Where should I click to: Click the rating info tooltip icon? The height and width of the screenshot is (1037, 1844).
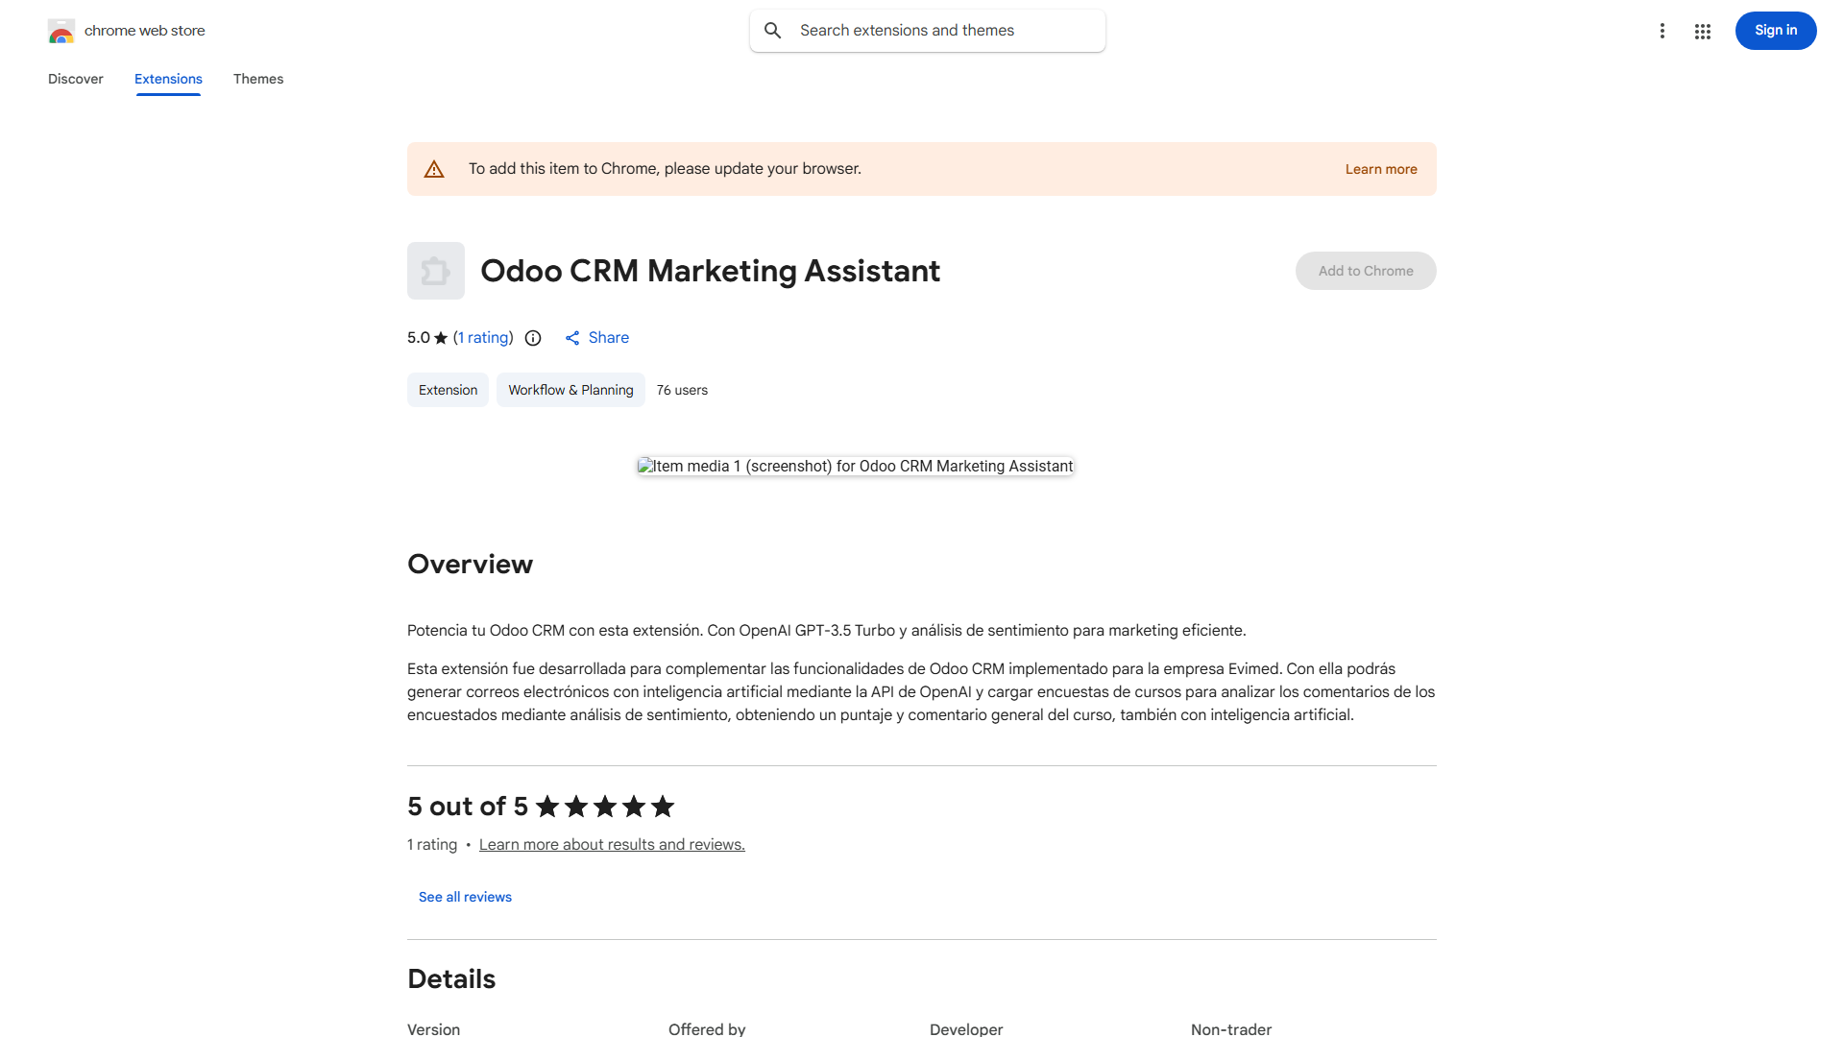click(533, 338)
